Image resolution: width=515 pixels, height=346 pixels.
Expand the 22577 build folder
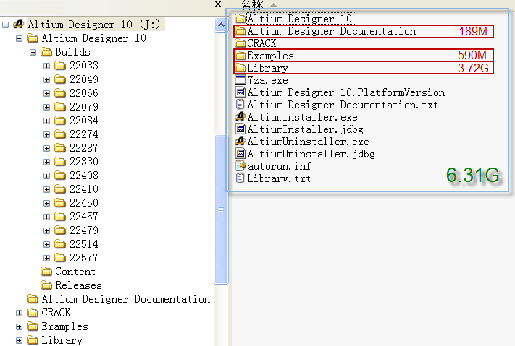coord(46,258)
